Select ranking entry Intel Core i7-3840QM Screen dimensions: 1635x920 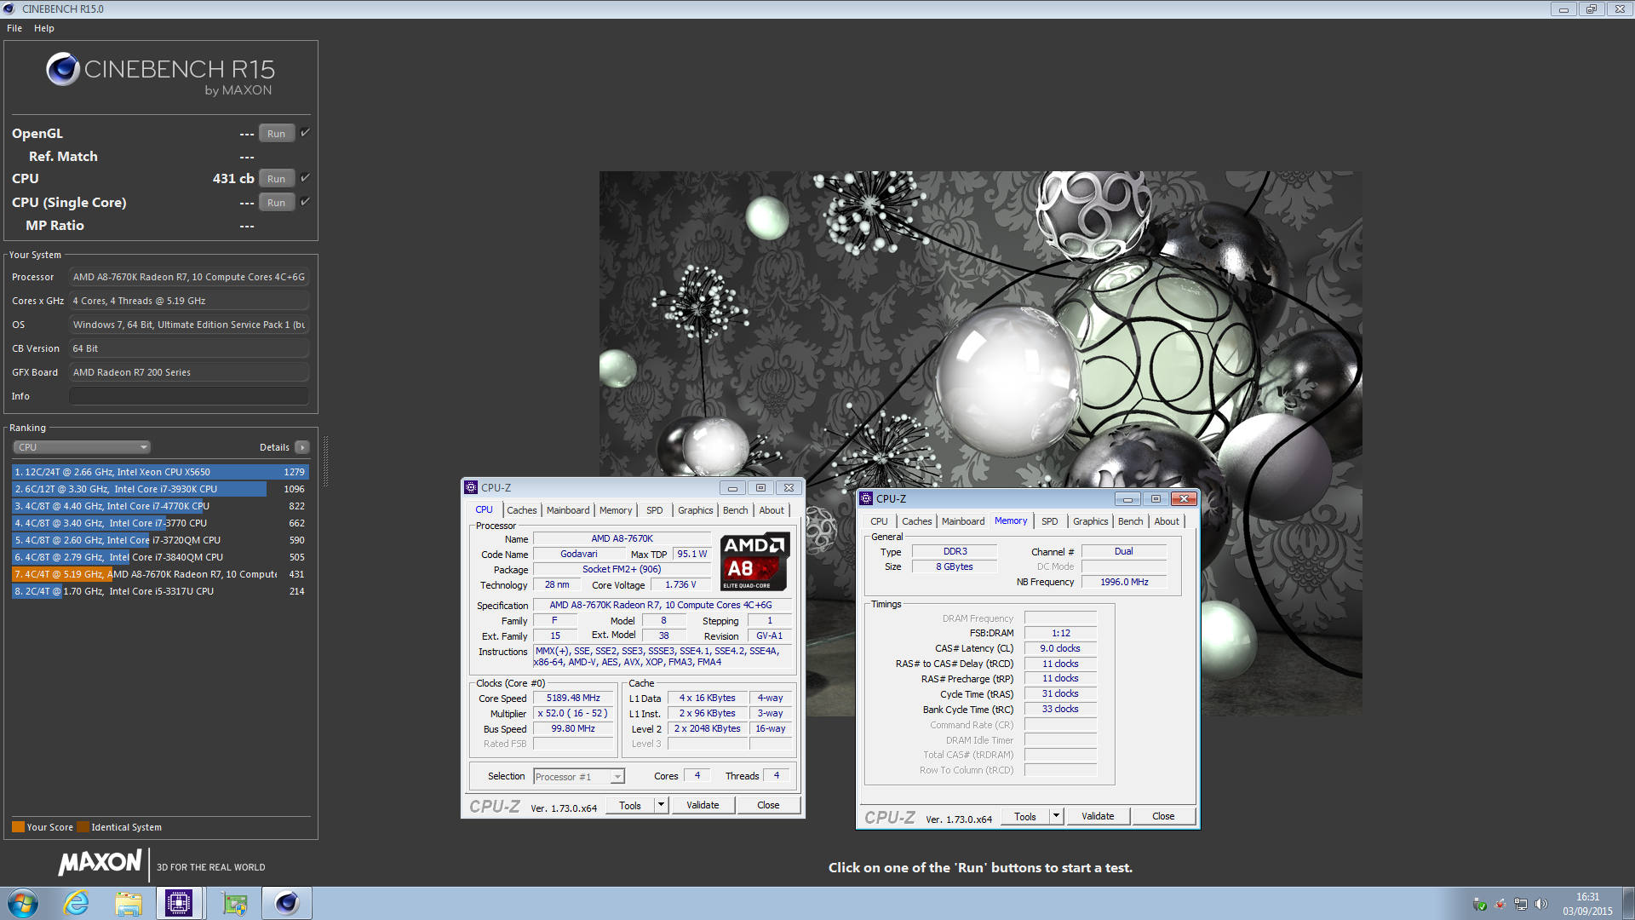(160, 557)
